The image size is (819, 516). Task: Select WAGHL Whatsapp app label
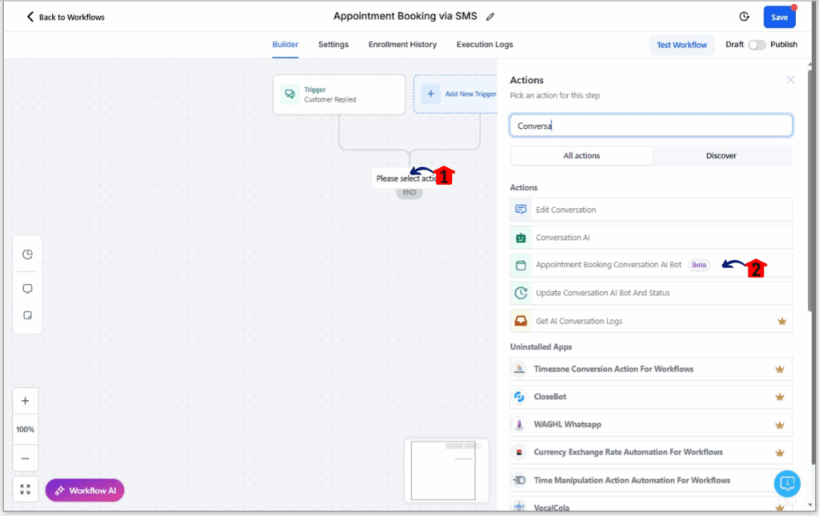coord(567,424)
